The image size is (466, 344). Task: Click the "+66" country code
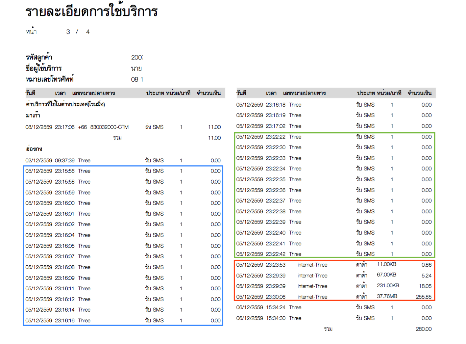click(82, 127)
